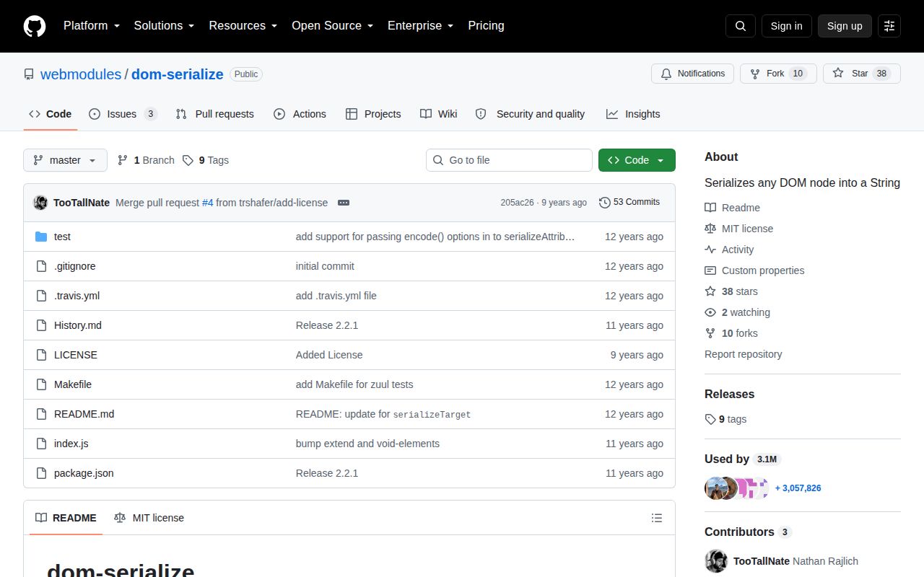Click the Go to file search field
924x577 pixels.
(x=509, y=160)
